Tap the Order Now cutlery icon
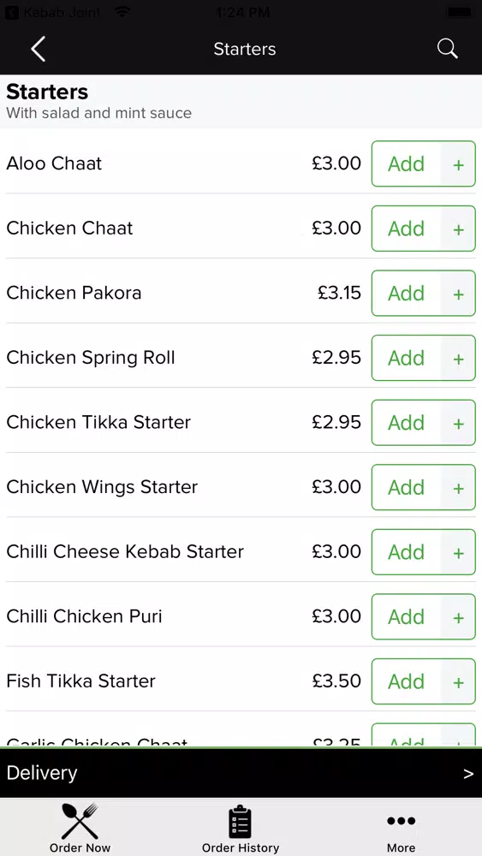Screen dimensions: 482x856 tap(80, 821)
